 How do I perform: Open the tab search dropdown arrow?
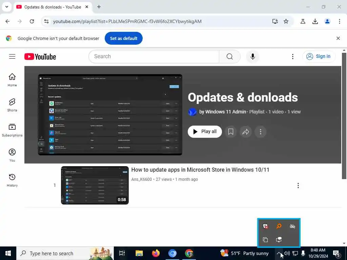click(7, 7)
